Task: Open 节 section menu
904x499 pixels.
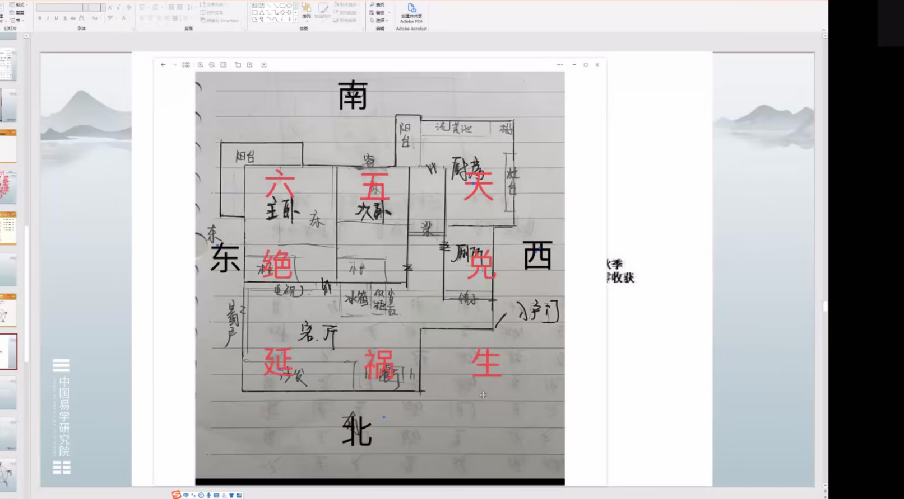Action: [17, 21]
